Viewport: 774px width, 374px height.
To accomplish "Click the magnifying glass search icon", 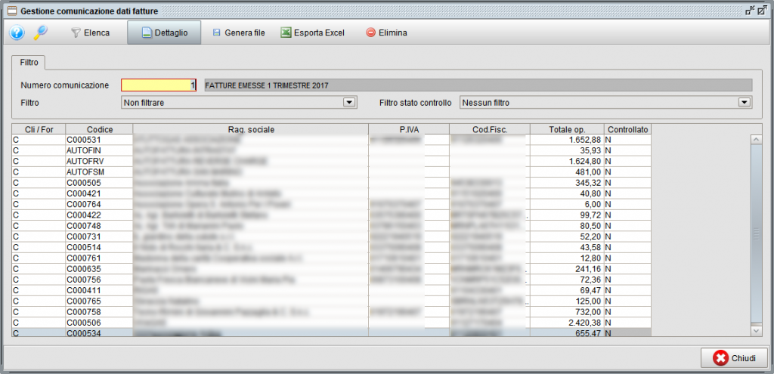I will [x=41, y=32].
